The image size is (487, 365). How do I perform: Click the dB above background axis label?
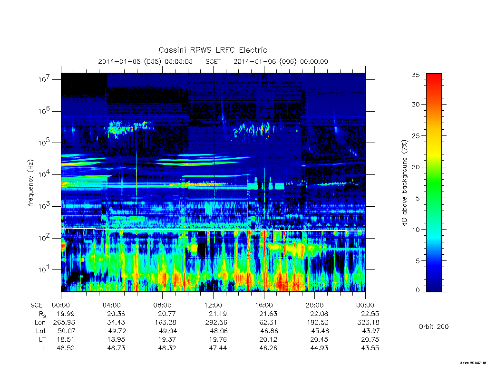[404, 182]
